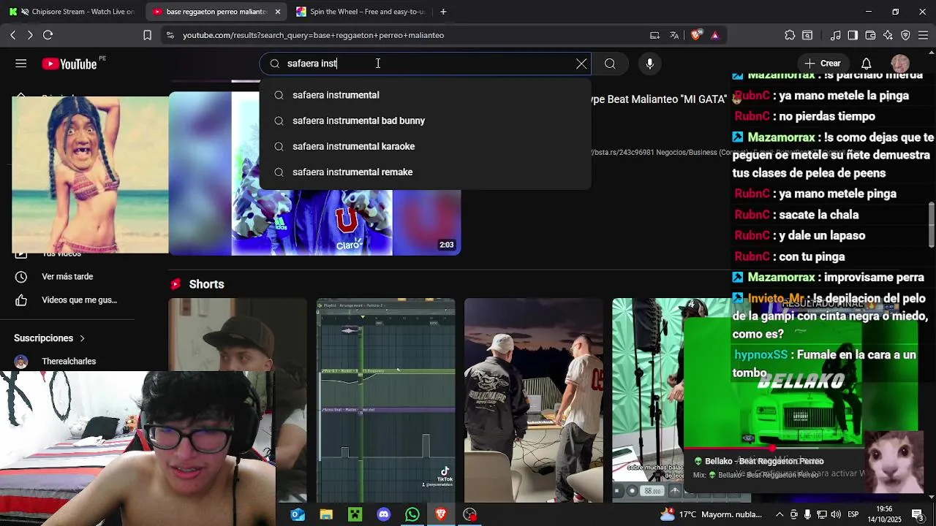Open YouTube notifications bell

click(x=866, y=64)
